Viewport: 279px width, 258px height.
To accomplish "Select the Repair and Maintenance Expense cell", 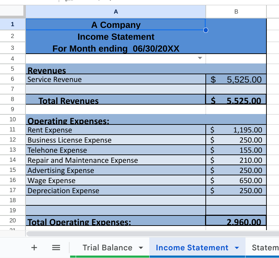I will tap(116, 160).
